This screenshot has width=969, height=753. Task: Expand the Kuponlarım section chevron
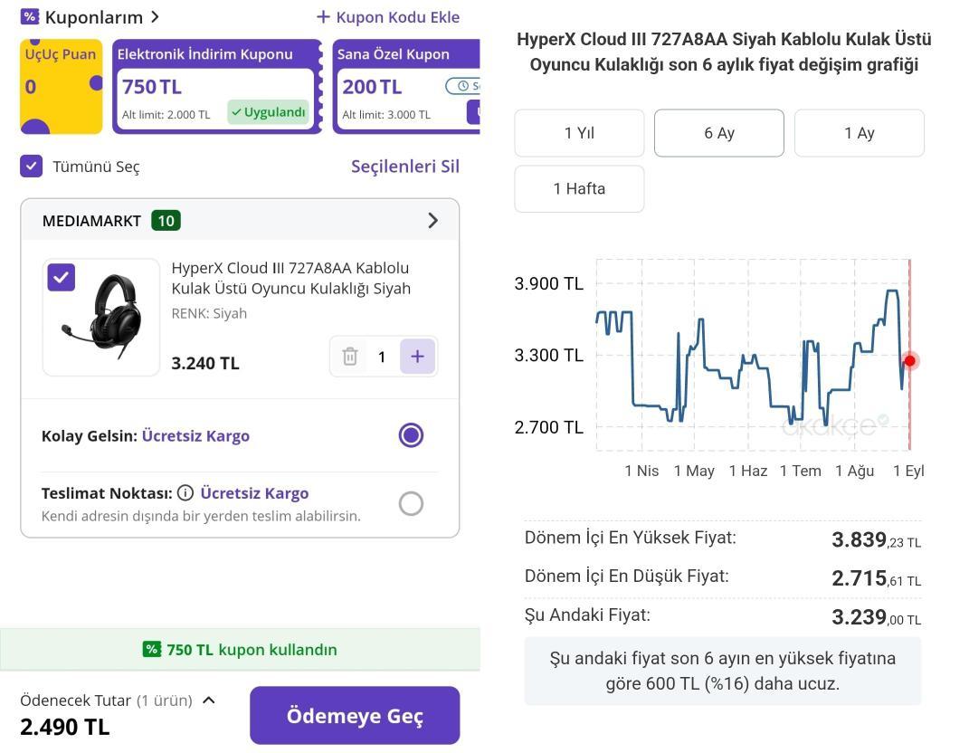[x=156, y=17]
